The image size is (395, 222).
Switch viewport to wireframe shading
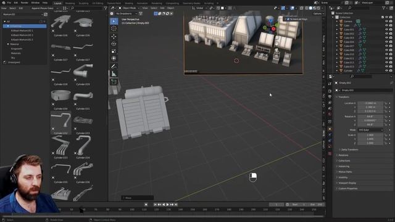tap(307, 8)
